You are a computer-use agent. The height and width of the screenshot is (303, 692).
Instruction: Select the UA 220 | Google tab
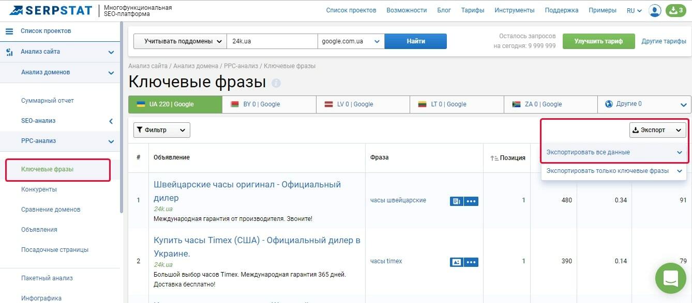pyautogui.click(x=175, y=104)
